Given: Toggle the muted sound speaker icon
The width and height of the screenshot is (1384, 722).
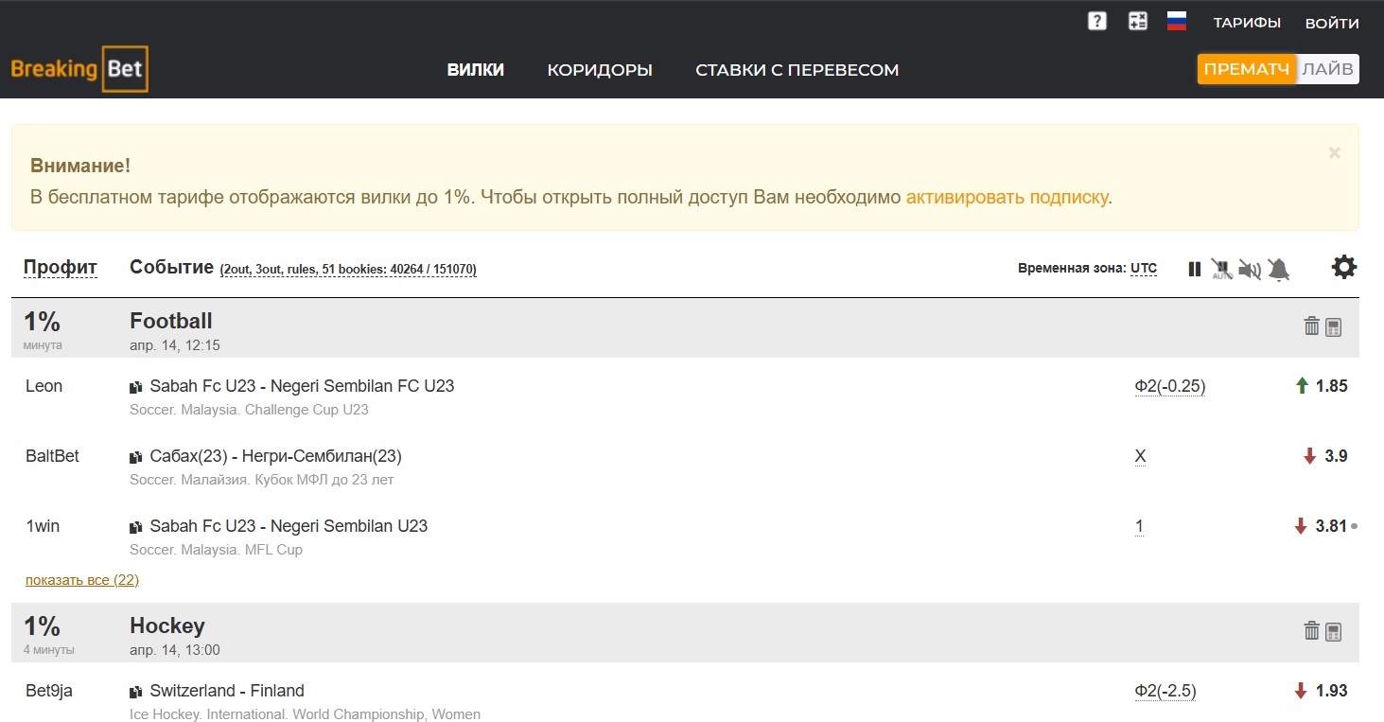Looking at the screenshot, I should pos(1250,270).
